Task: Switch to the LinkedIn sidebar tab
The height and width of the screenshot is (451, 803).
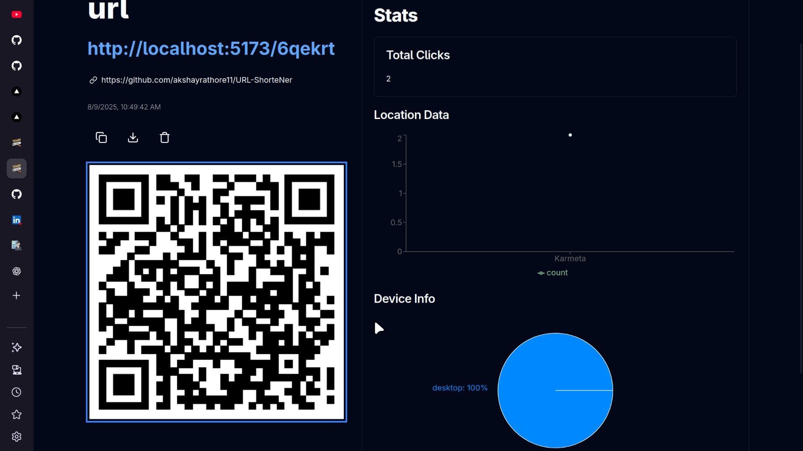Action: tap(17, 220)
